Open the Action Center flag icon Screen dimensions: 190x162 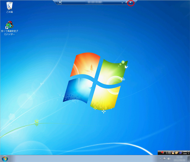pos(164,159)
